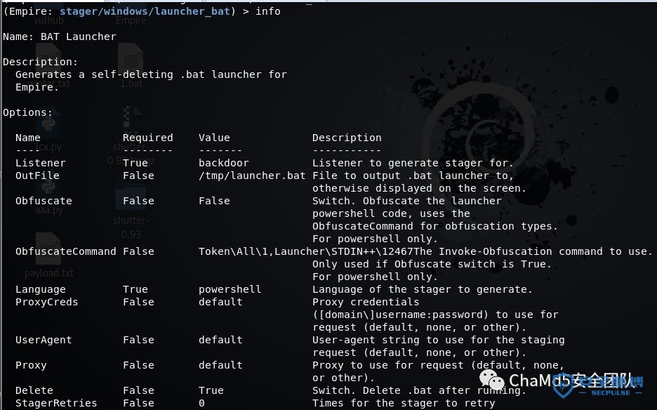657x410 pixels.
Task: Click the Obfuscate option name
Action: (x=44, y=201)
